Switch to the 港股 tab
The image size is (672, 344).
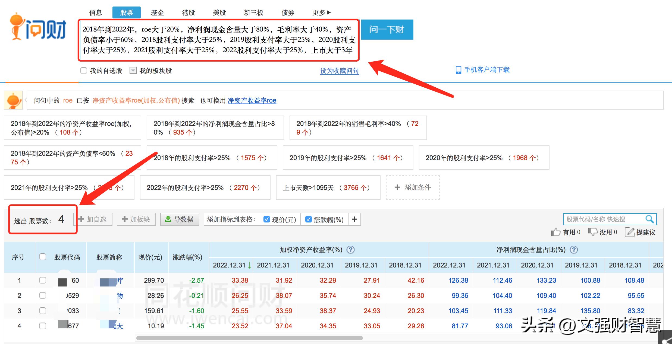[x=188, y=12]
